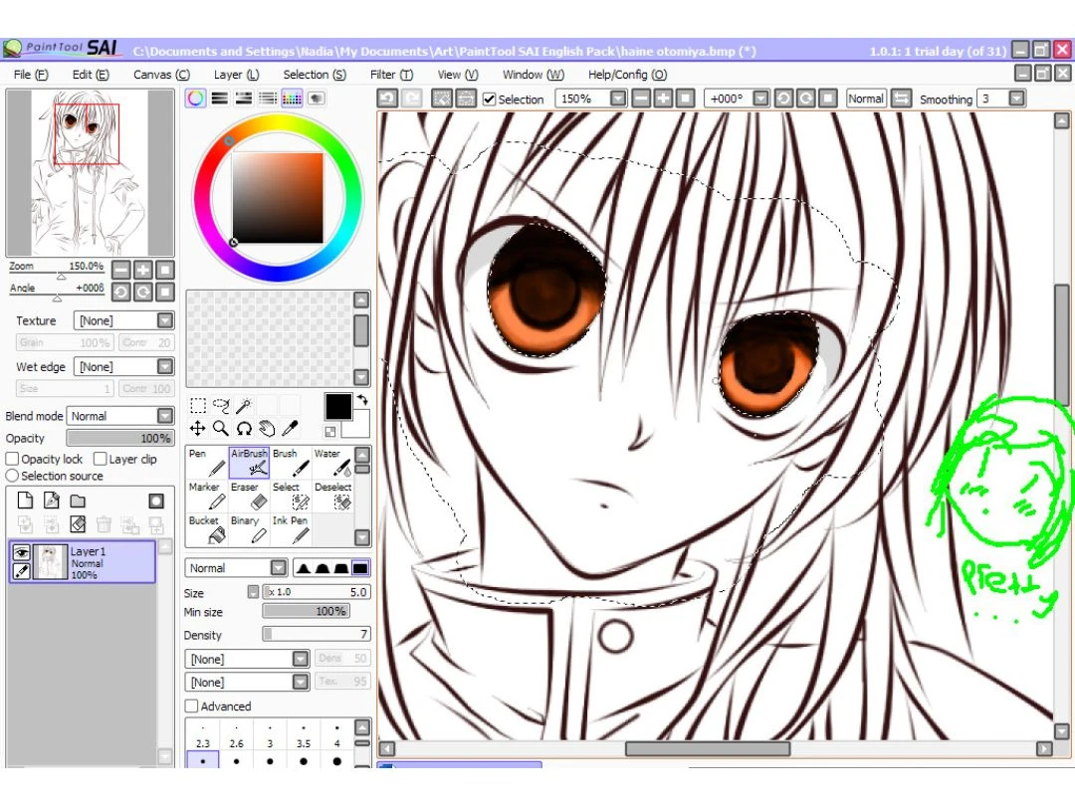Choose the Binary pen tool
This screenshot has height=806, width=1075.
point(249,529)
